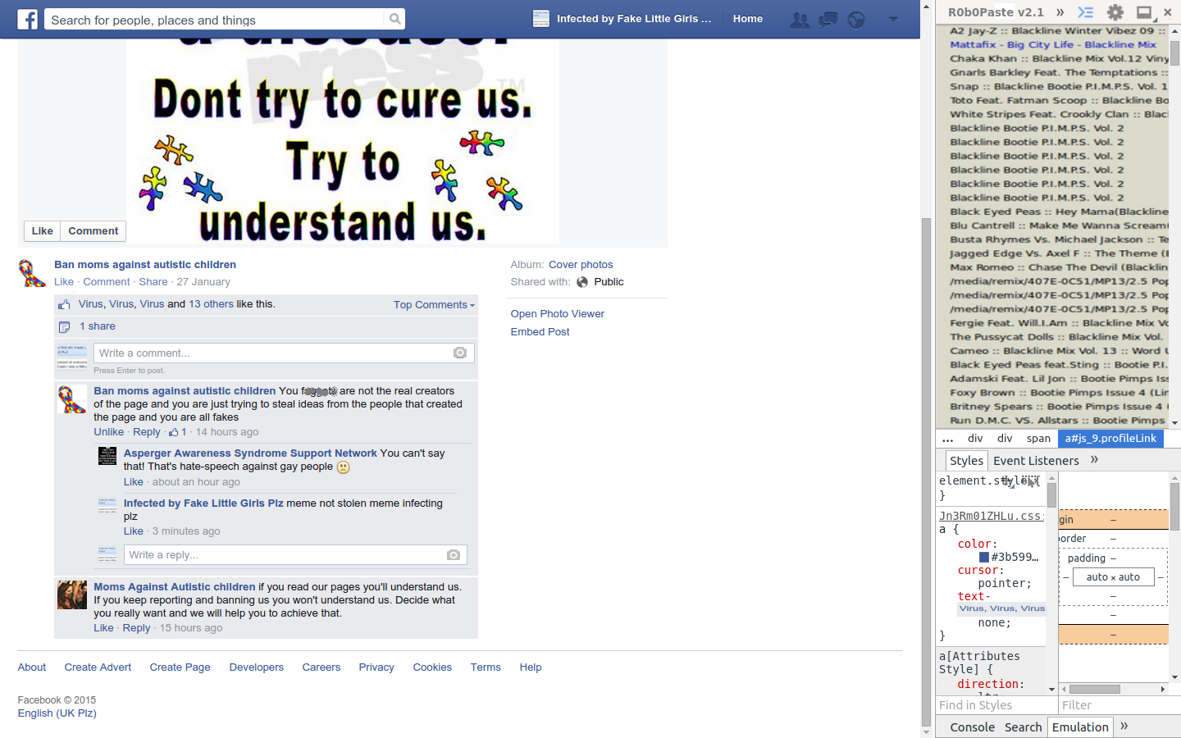
Task: Click the search magnifier icon
Action: coord(394,19)
